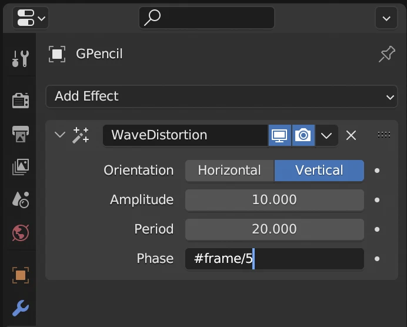This screenshot has width=407, height=327.
Task: Select the Modifiers wrench icon
Action: point(21,308)
